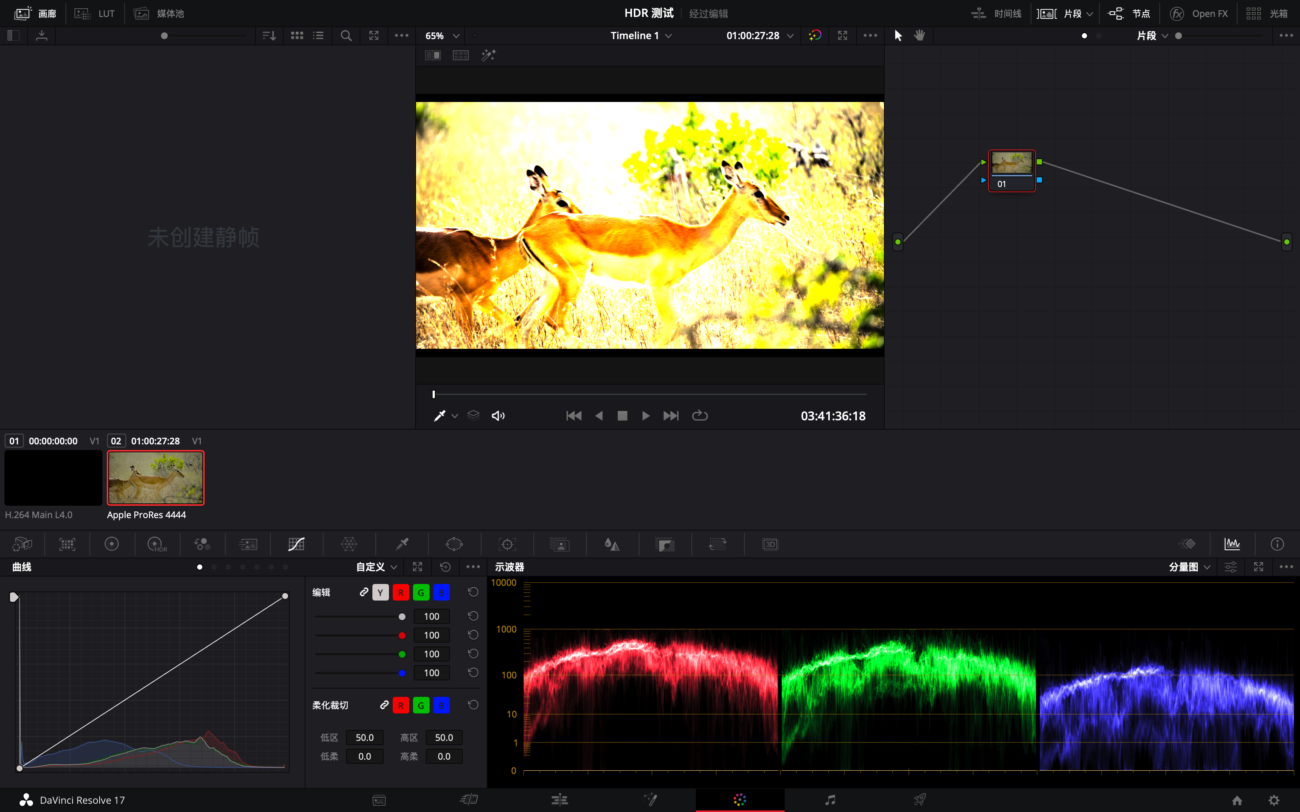Open the Qualifier eyedropper palette
Screen dimensions: 1300x812
click(401, 544)
